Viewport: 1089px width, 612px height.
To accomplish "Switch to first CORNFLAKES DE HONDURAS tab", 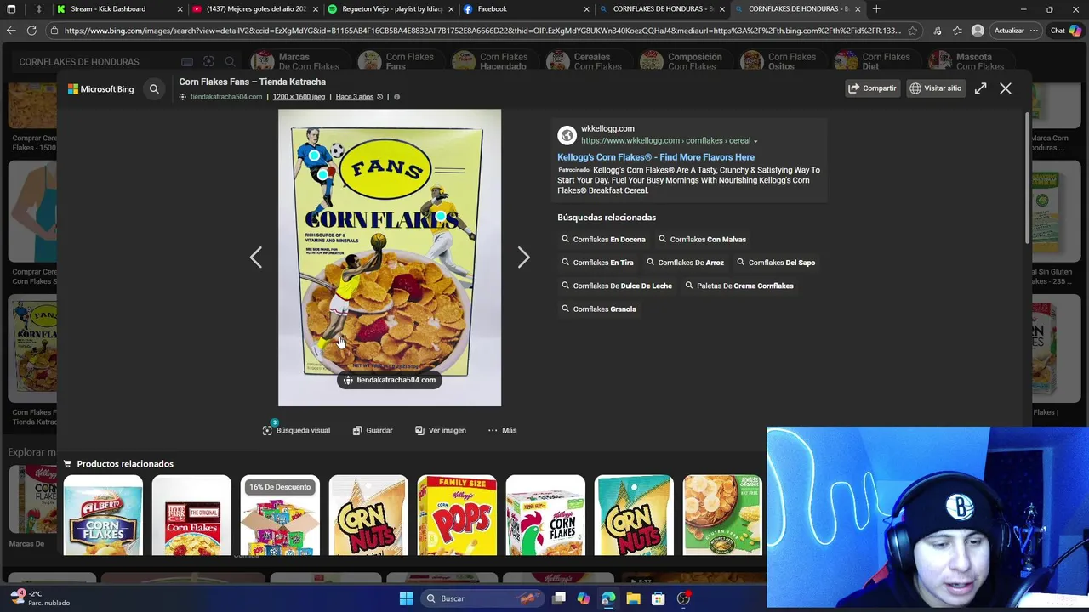I will [662, 9].
